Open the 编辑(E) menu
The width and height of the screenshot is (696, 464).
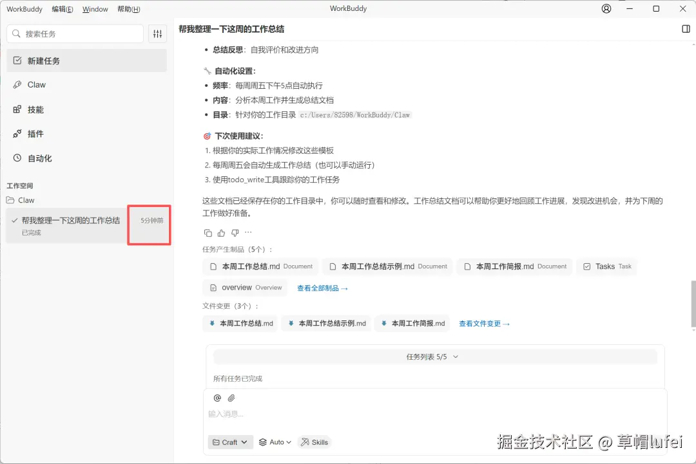pos(62,9)
